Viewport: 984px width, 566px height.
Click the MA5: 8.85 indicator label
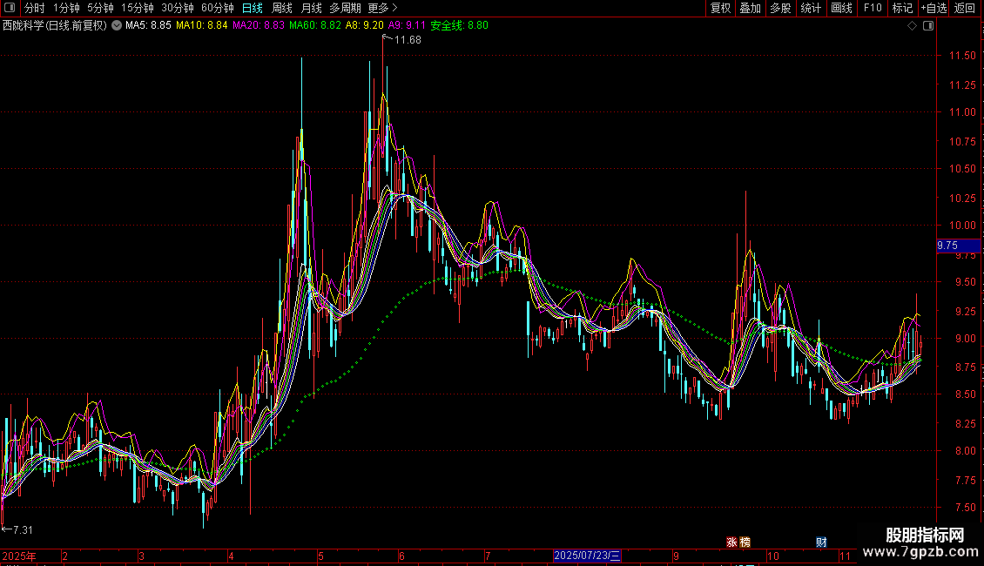click(x=148, y=25)
